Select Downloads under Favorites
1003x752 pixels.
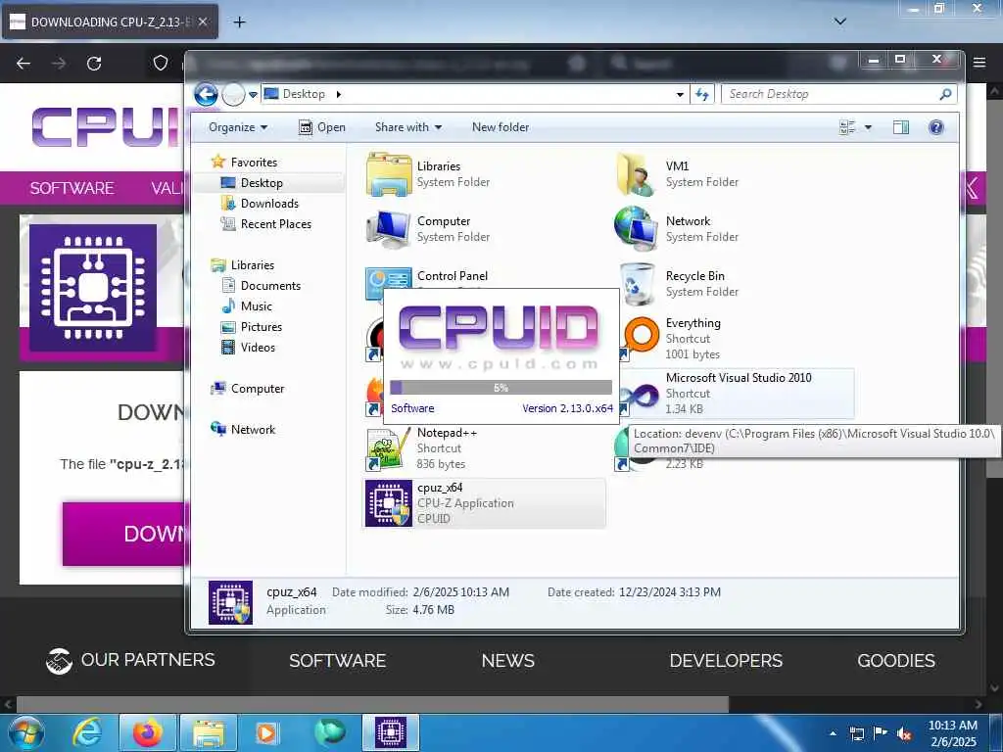269,204
